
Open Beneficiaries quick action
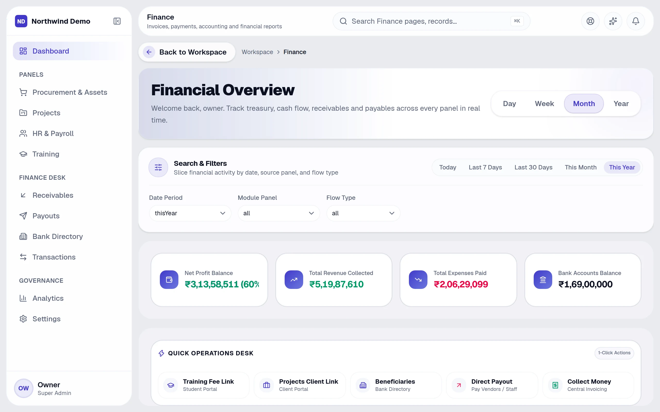[x=396, y=385]
